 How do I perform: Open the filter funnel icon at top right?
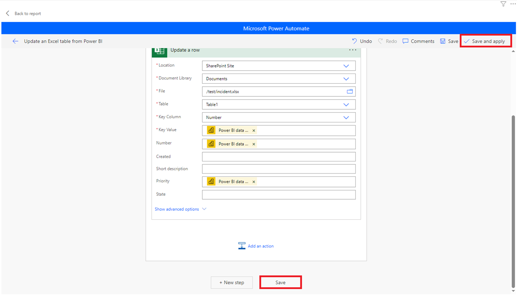pyautogui.click(x=503, y=4)
